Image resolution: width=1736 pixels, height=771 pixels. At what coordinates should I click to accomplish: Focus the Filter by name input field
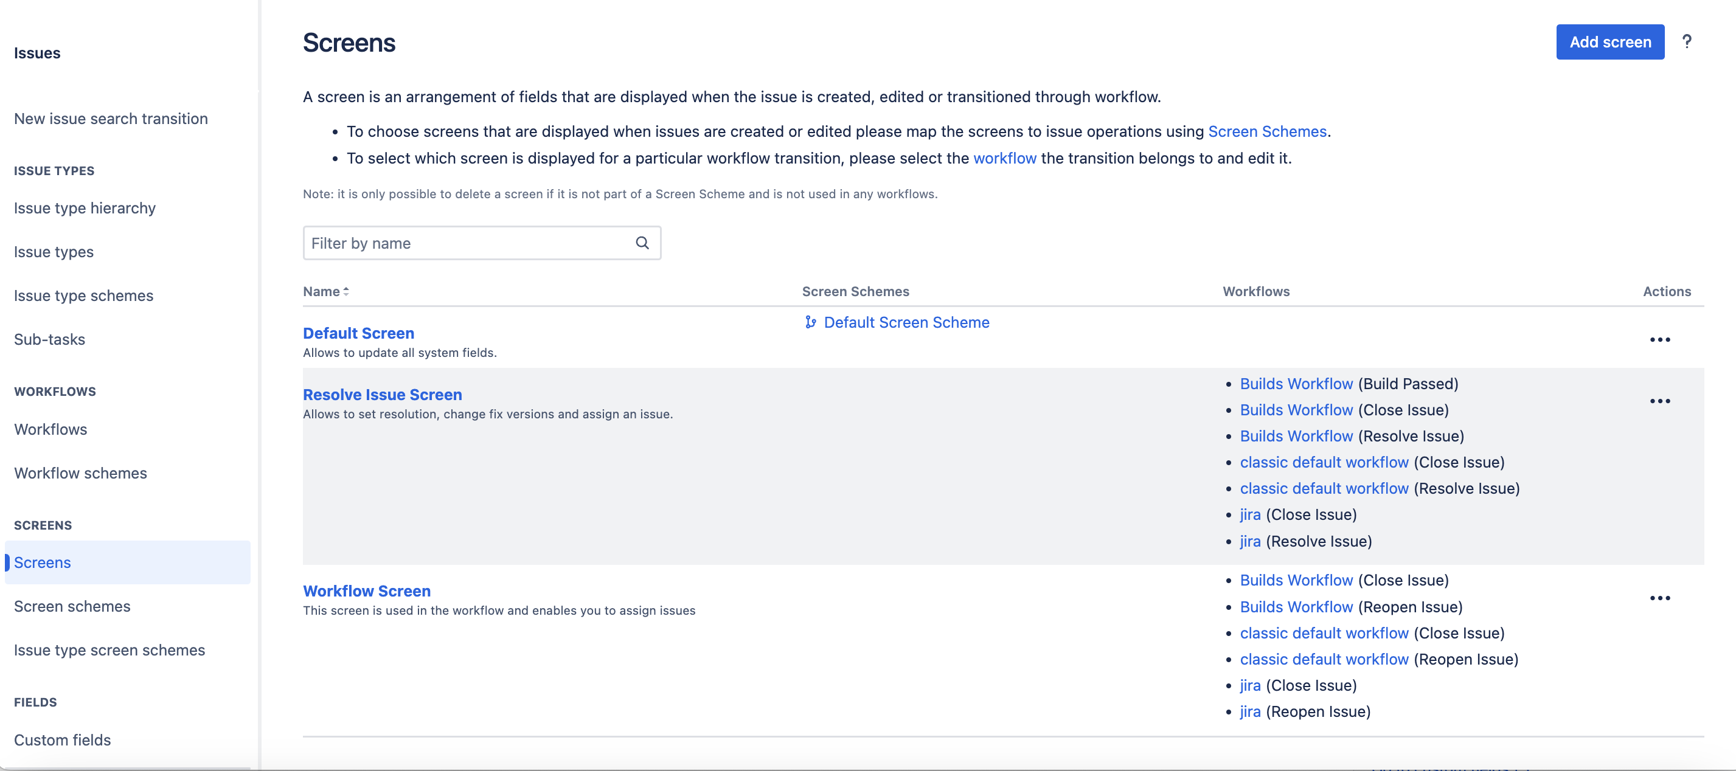point(481,243)
